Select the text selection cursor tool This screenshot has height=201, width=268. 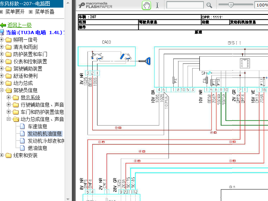click(x=157, y=5)
